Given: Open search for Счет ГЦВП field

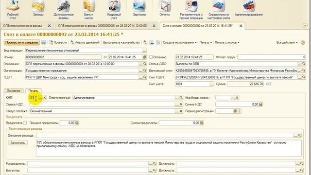Looking at the screenshot, I should pyautogui.click(x=304, y=77).
